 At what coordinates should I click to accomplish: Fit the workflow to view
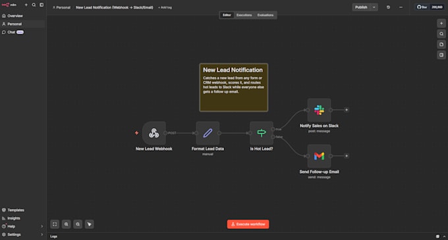click(55, 224)
